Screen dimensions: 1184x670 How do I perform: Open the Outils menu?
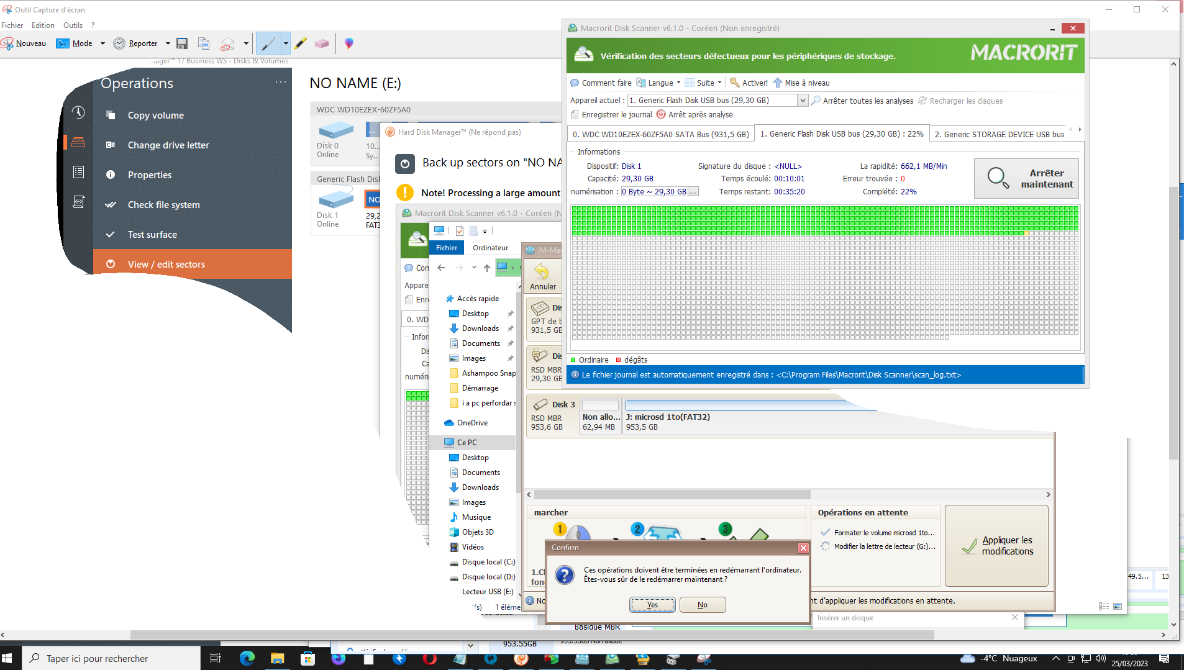click(x=73, y=25)
